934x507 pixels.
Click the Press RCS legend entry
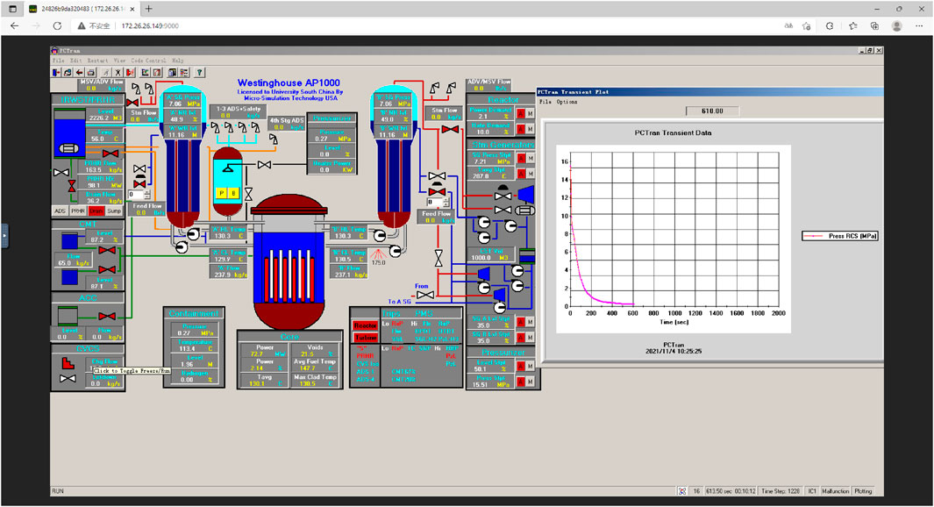840,236
